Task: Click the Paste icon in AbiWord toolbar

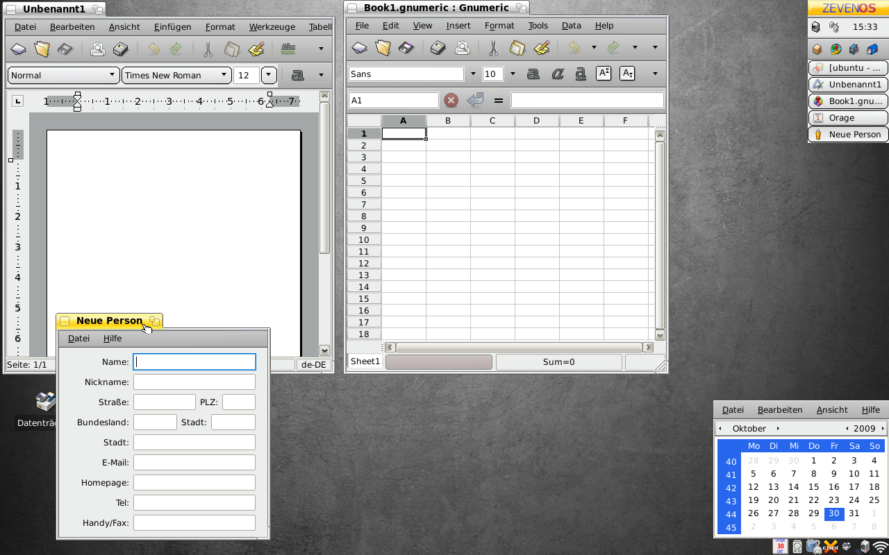Action: click(x=256, y=49)
